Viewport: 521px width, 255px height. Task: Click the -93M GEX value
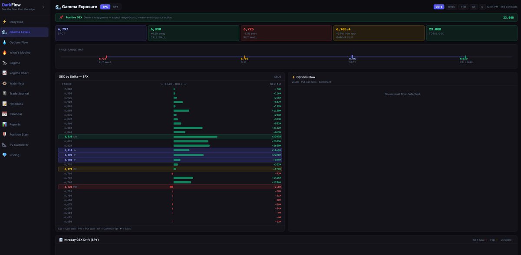point(278,173)
